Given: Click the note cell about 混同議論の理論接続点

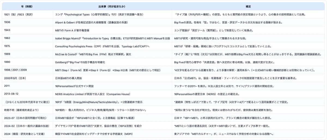Looking at the screenshot, I should (x=248, y=54).
